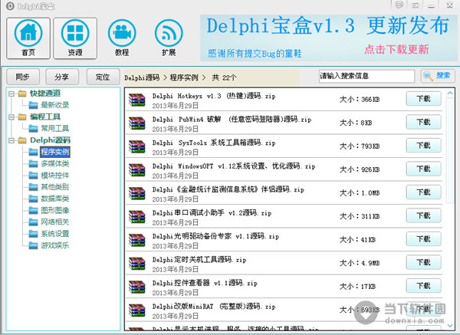
Task: Click the 多媒体类 folder icon
Action: pos(33,163)
